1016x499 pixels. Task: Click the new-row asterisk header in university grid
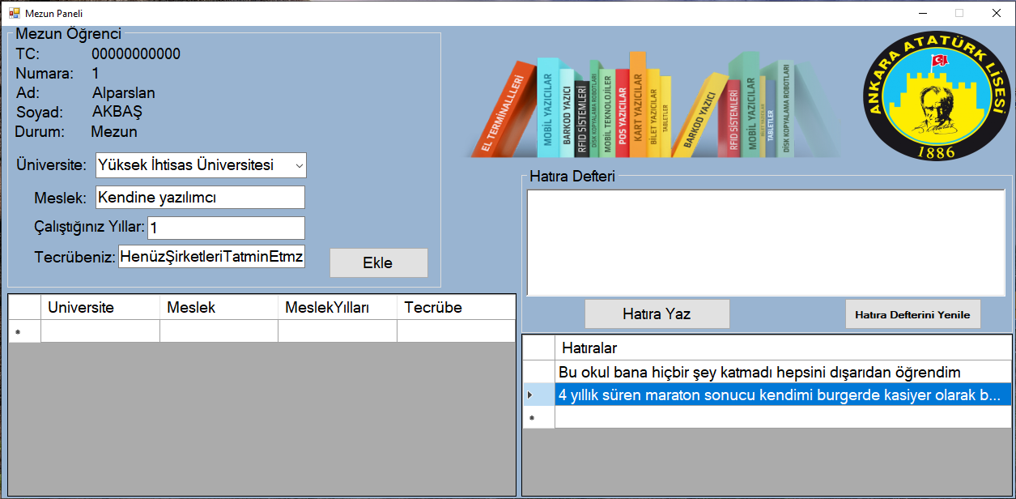pos(24,331)
